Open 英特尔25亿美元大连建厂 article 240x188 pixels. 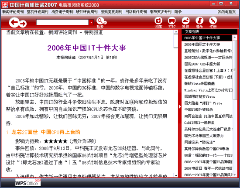pyautogui.click(x=208, y=129)
